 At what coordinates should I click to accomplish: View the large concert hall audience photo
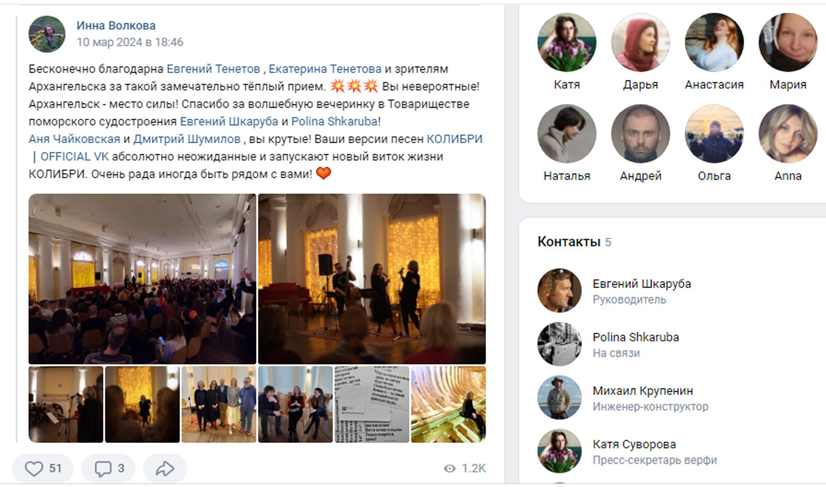tap(142, 279)
